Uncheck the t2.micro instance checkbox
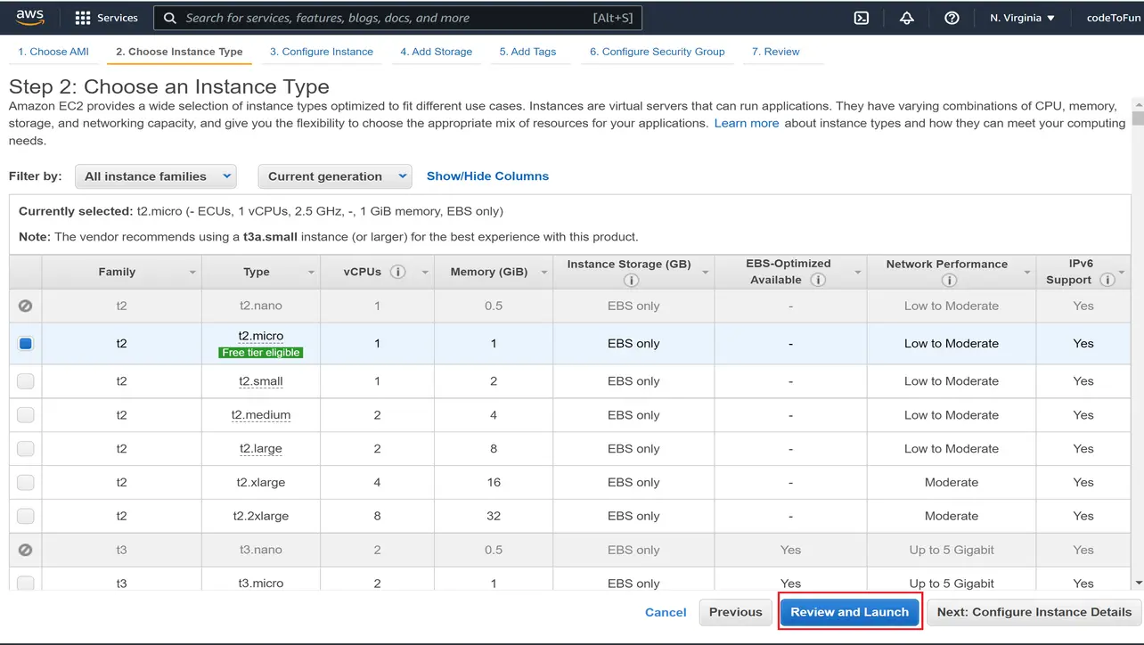Screen dimensions: 1144x645 tap(26, 343)
